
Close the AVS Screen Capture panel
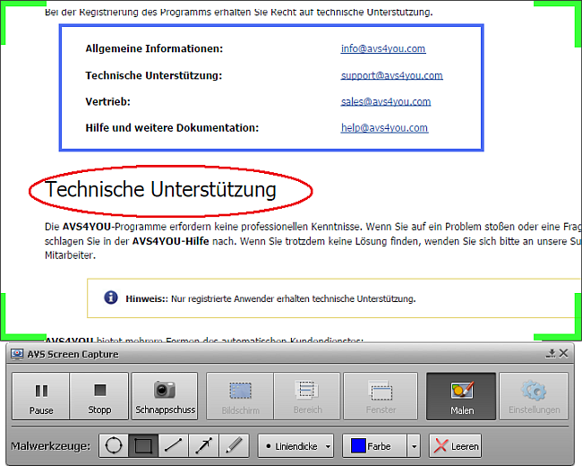coord(563,353)
